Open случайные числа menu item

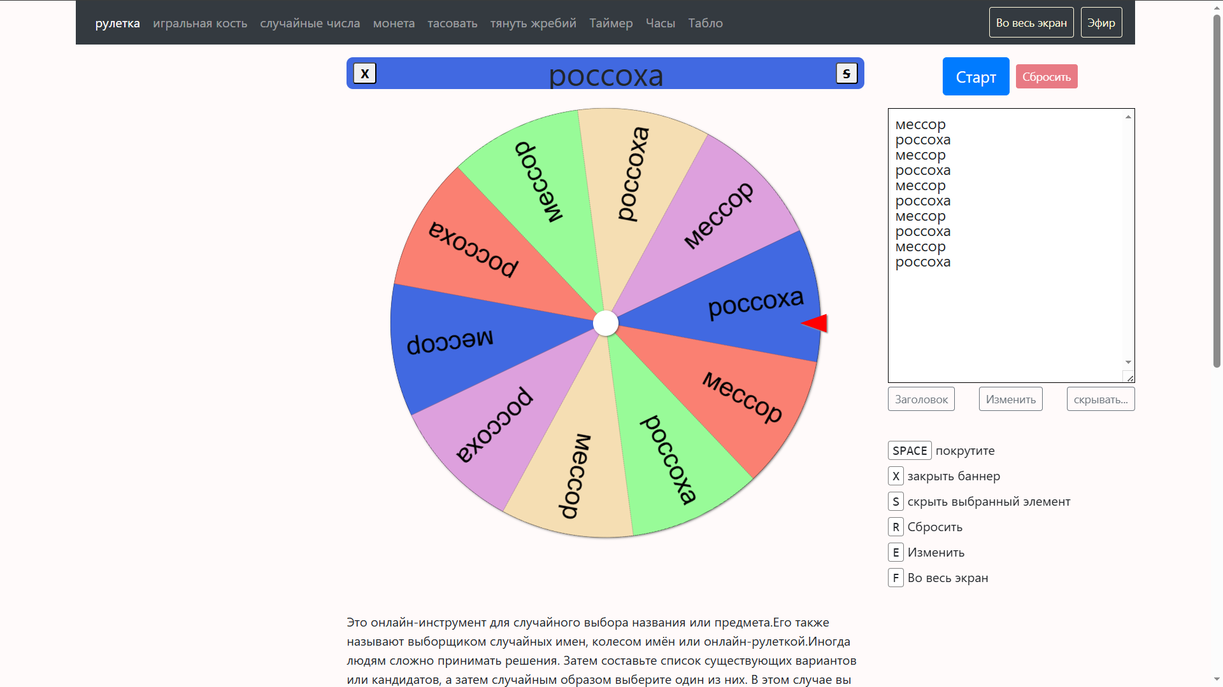pos(310,24)
